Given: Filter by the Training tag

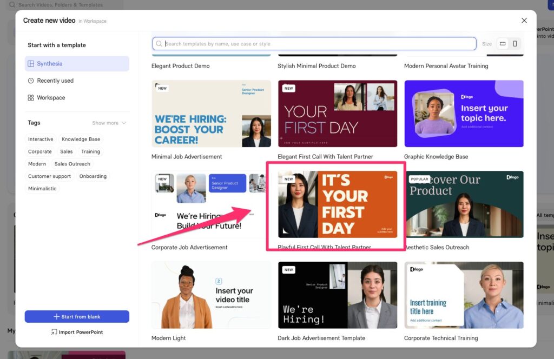Looking at the screenshot, I should click(90, 151).
